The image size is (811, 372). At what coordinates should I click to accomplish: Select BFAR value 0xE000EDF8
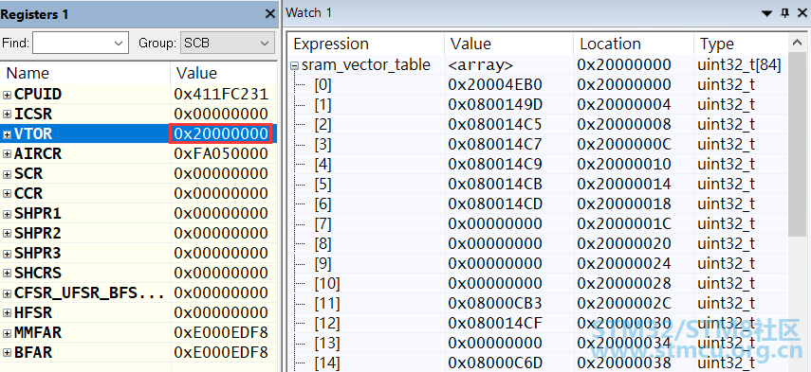tap(221, 353)
